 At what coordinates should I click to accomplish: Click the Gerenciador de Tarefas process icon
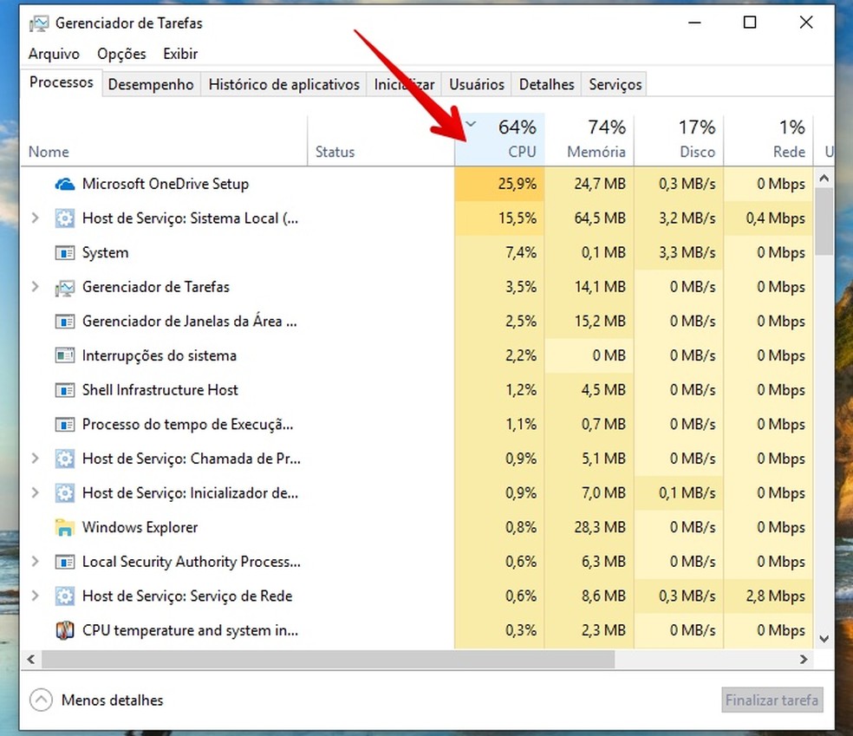point(65,287)
